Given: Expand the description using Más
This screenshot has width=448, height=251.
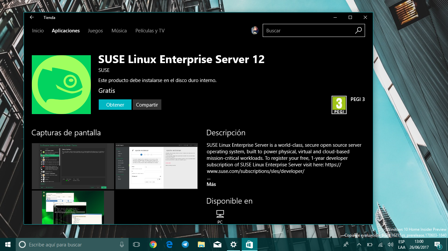Looking at the screenshot, I should 211,184.
